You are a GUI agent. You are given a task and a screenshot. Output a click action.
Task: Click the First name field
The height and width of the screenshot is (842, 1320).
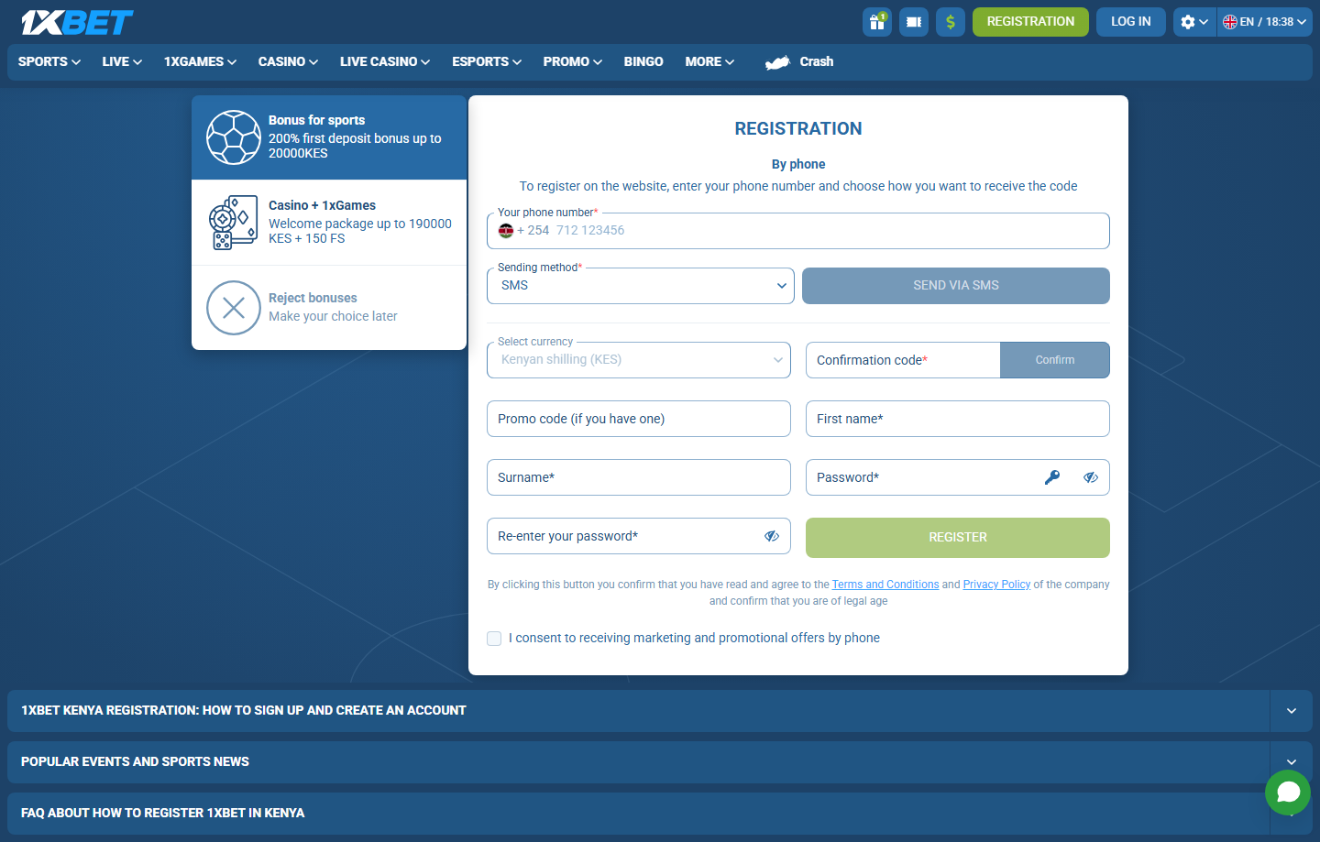coord(958,419)
